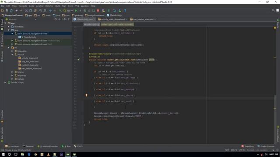Open the File menu
Image resolution: width=280 pixels, height=157 pixels.
[3, 6]
